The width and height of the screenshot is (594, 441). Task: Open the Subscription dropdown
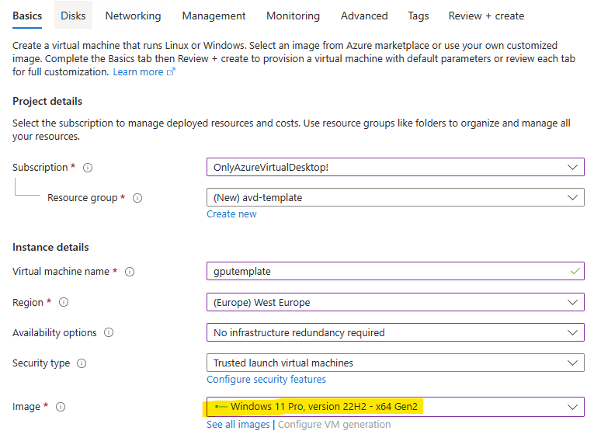tap(395, 167)
